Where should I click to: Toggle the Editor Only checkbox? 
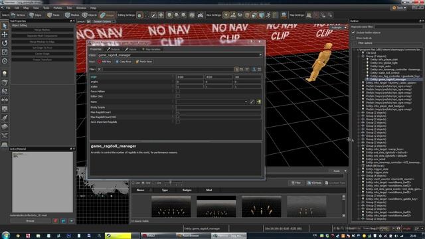178,96
